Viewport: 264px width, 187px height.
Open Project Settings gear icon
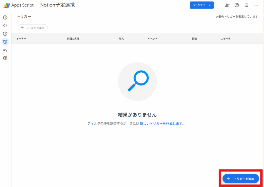click(5, 58)
